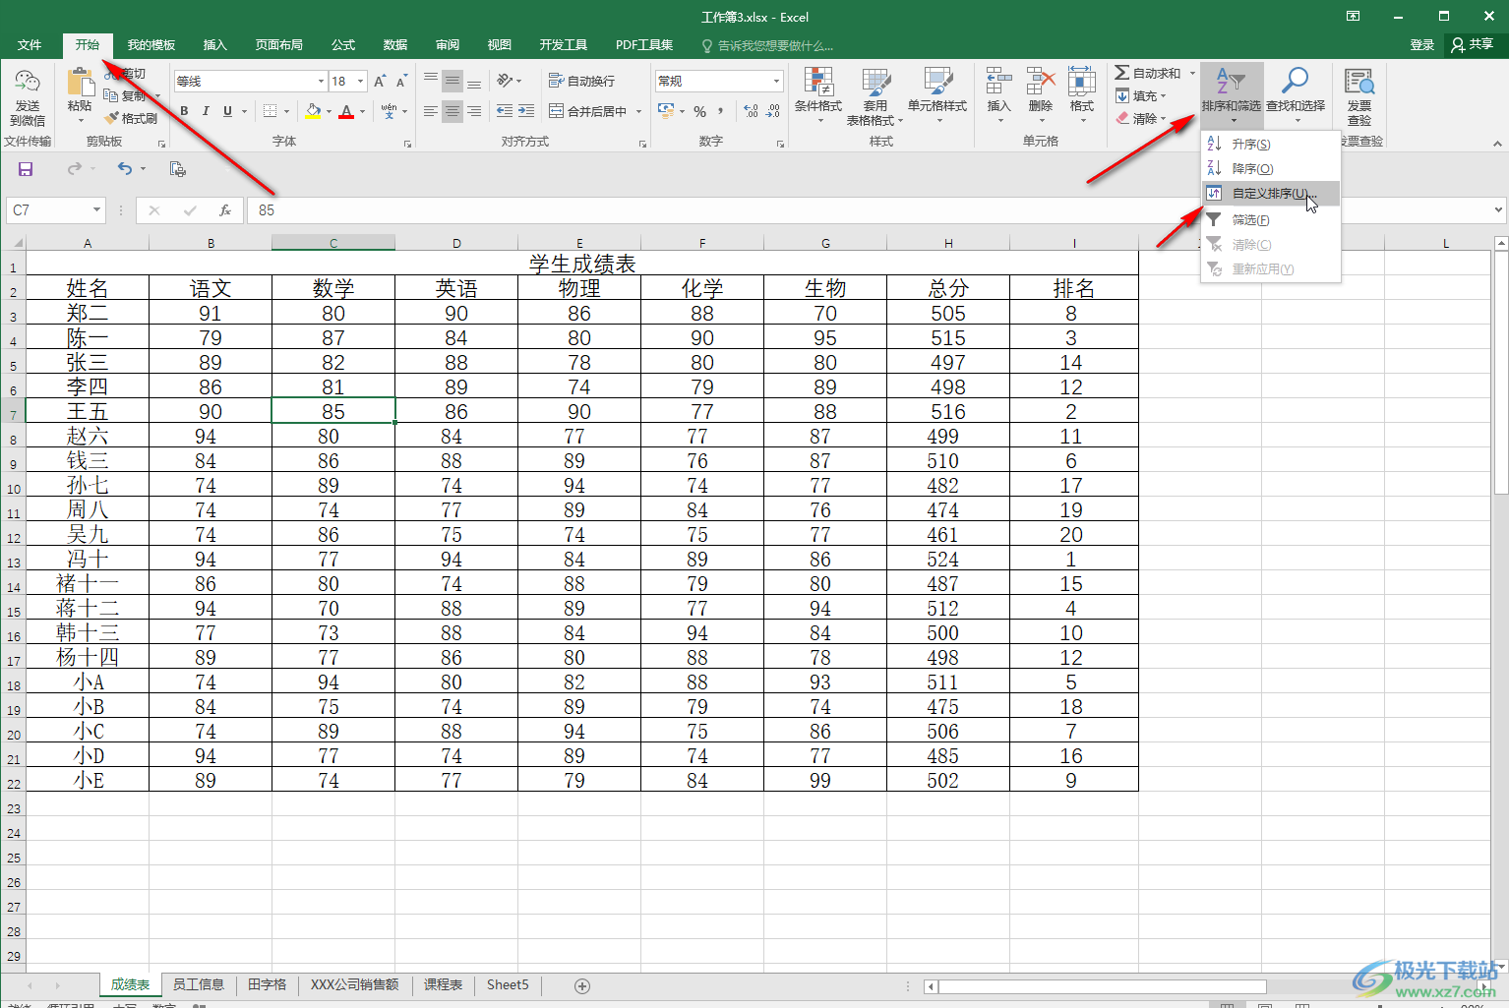This screenshot has width=1509, height=1008.
Task: Toggle the middle vertical alignment button
Action: click(x=453, y=81)
